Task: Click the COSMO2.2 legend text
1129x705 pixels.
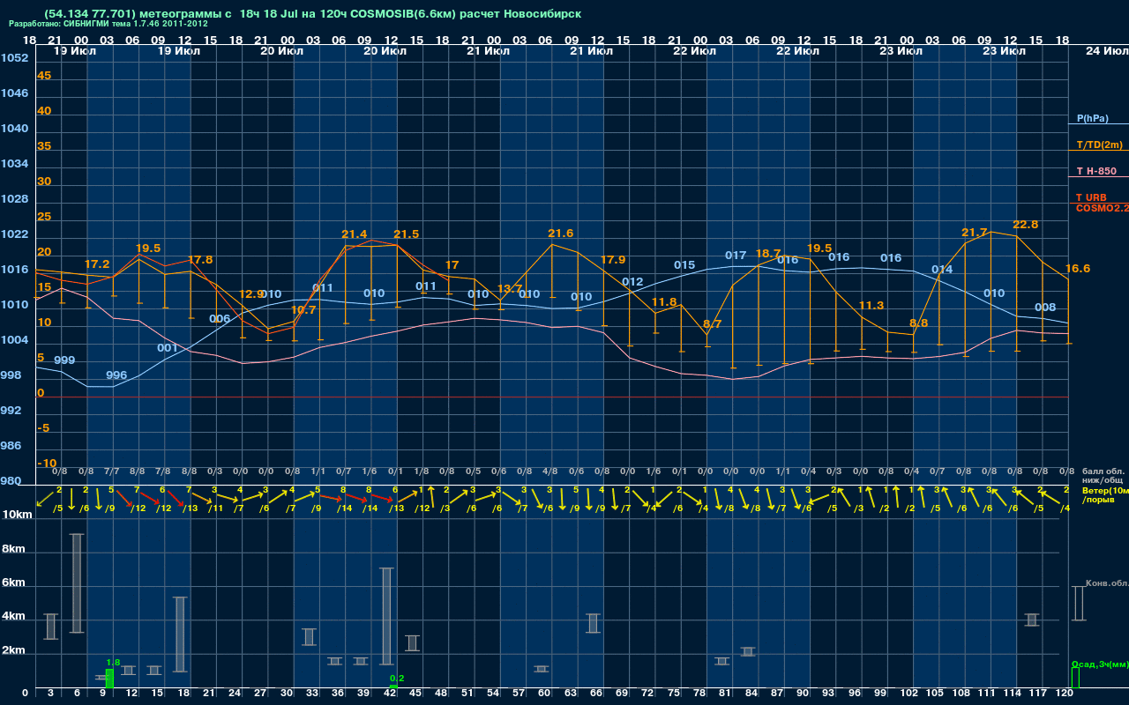Action: tap(1103, 207)
